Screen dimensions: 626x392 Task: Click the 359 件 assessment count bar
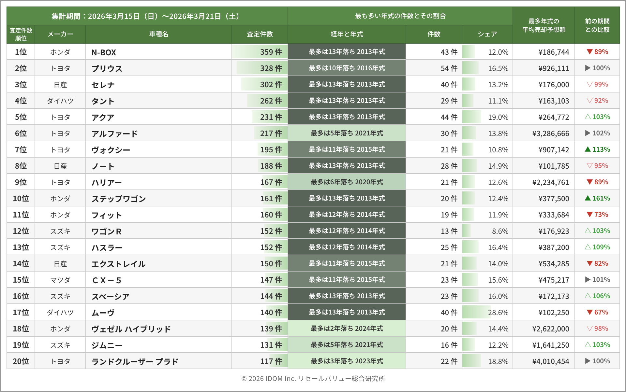[260, 52]
